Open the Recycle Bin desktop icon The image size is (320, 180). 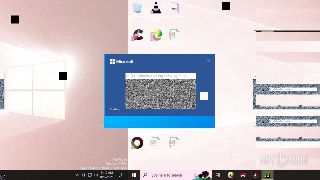[x=137, y=10]
